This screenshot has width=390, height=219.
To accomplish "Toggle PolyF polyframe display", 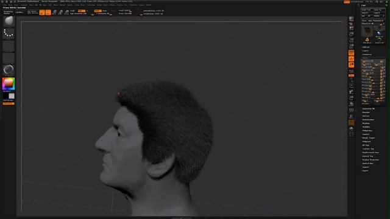I will click(351, 110).
